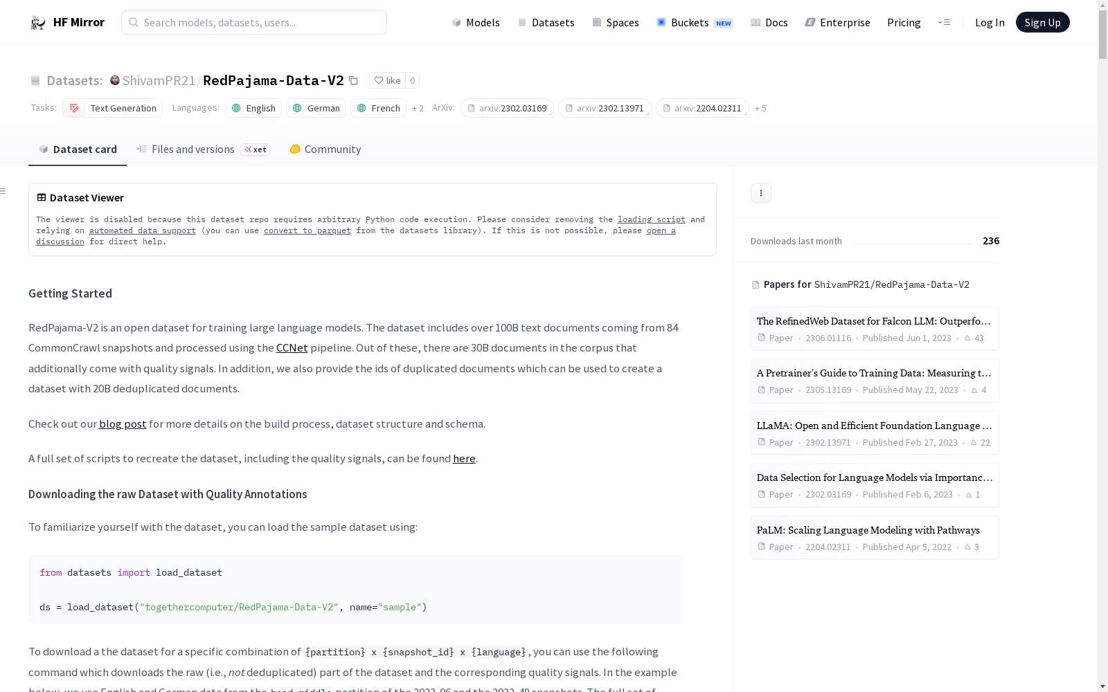Click the HF Mirror logo icon

point(38,23)
